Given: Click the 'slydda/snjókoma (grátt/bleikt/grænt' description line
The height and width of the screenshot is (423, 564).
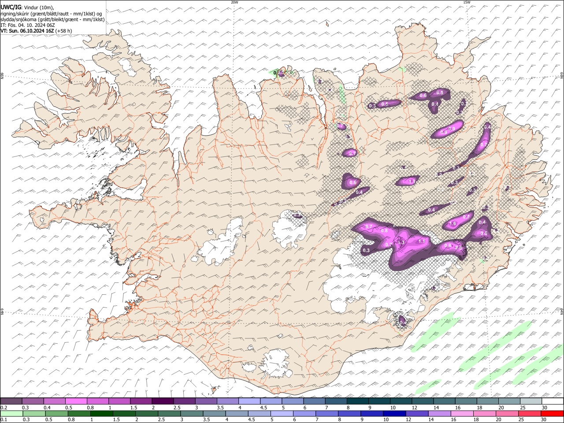Looking at the screenshot, I should [x=52, y=19].
